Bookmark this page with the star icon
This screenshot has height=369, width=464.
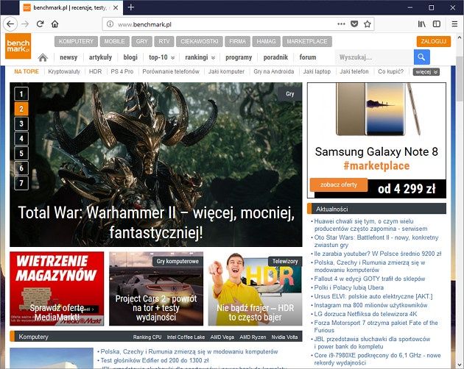click(x=368, y=24)
